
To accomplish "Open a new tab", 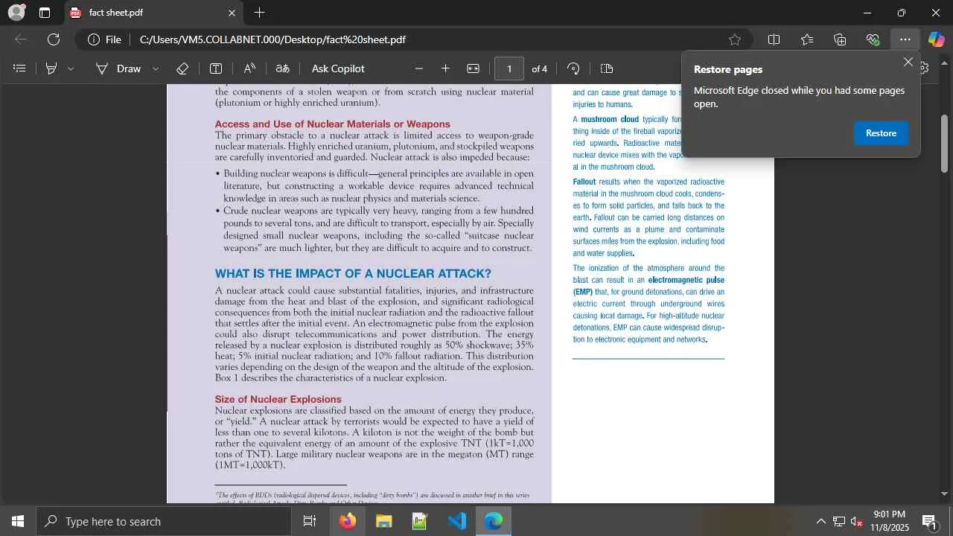I will (259, 13).
